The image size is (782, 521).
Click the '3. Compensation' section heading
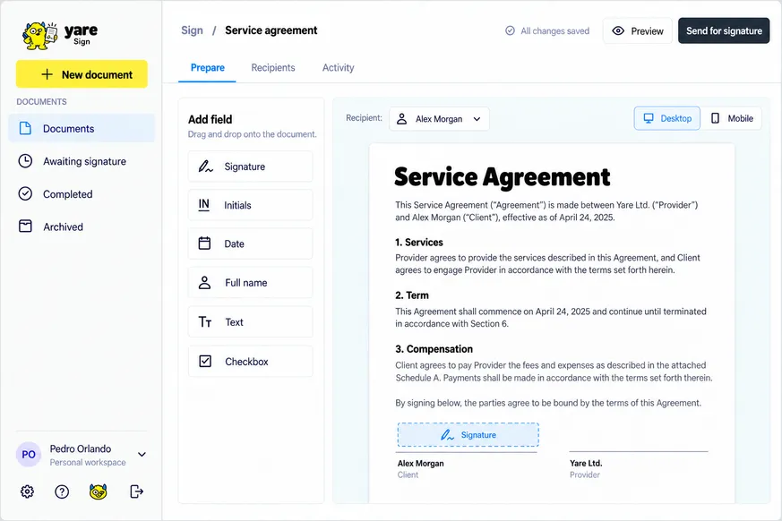click(x=434, y=349)
